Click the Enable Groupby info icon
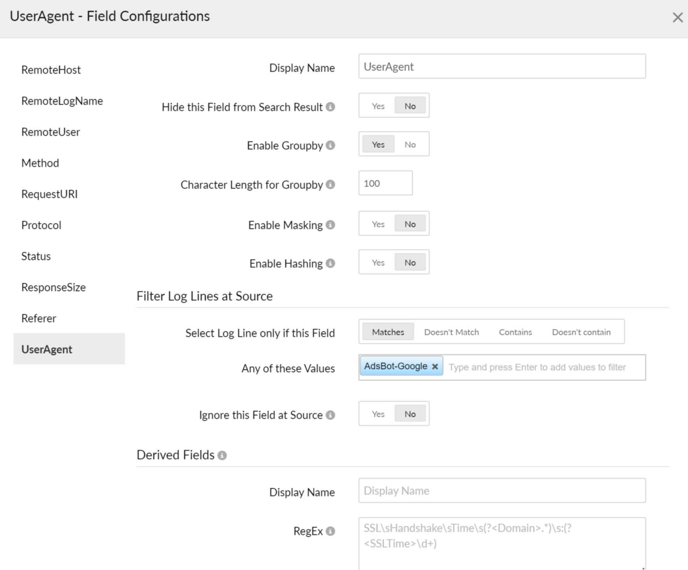The width and height of the screenshot is (688, 570). click(330, 146)
